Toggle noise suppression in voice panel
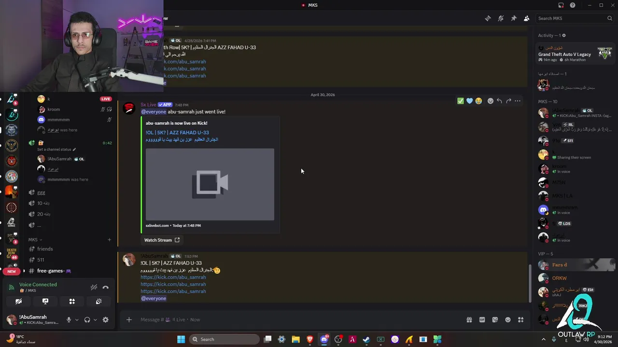Image resolution: width=618 pixels, height=347 pixels. pos(94,287)
